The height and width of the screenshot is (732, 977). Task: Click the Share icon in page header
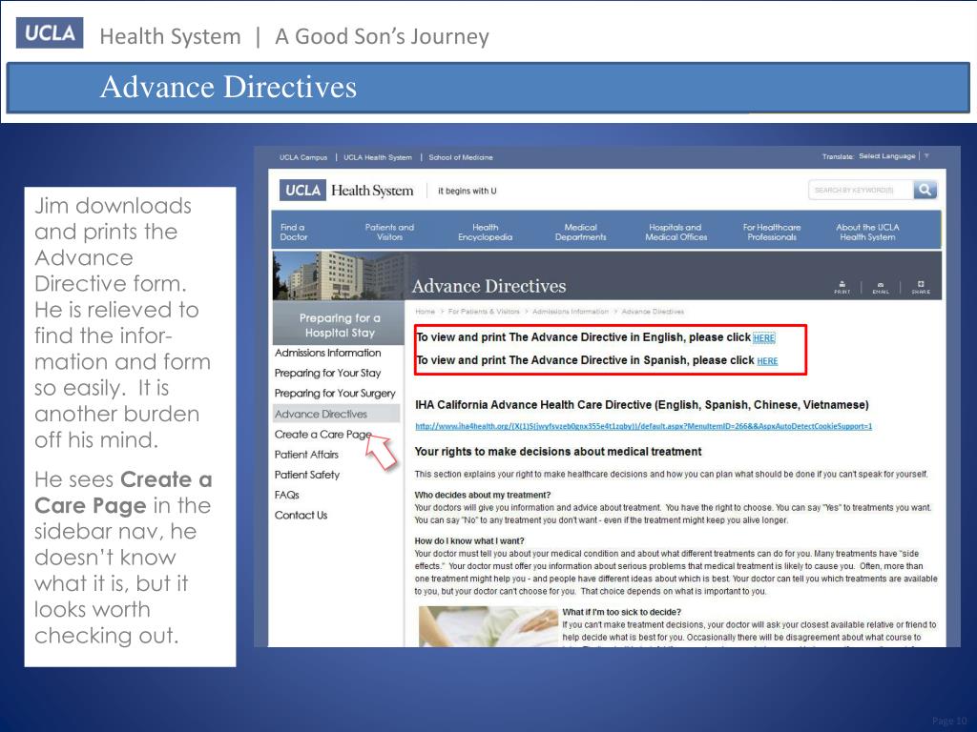pos(921,287)
